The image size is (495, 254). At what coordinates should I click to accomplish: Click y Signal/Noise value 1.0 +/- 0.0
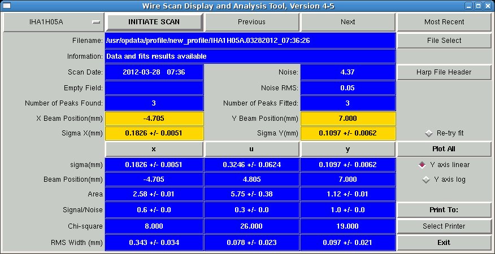coord(348,210)
